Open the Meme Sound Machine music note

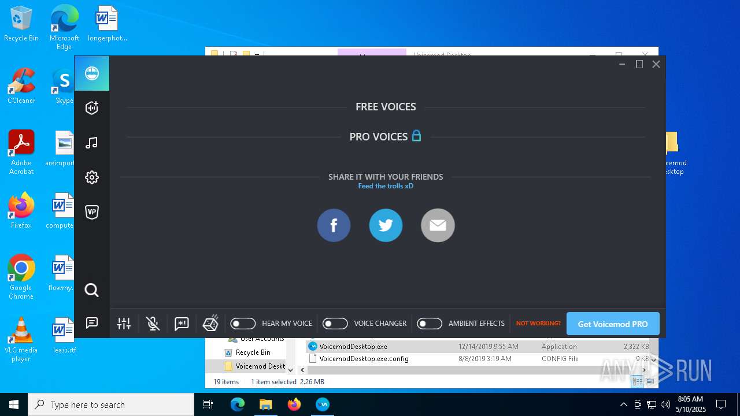click(91, 143)
